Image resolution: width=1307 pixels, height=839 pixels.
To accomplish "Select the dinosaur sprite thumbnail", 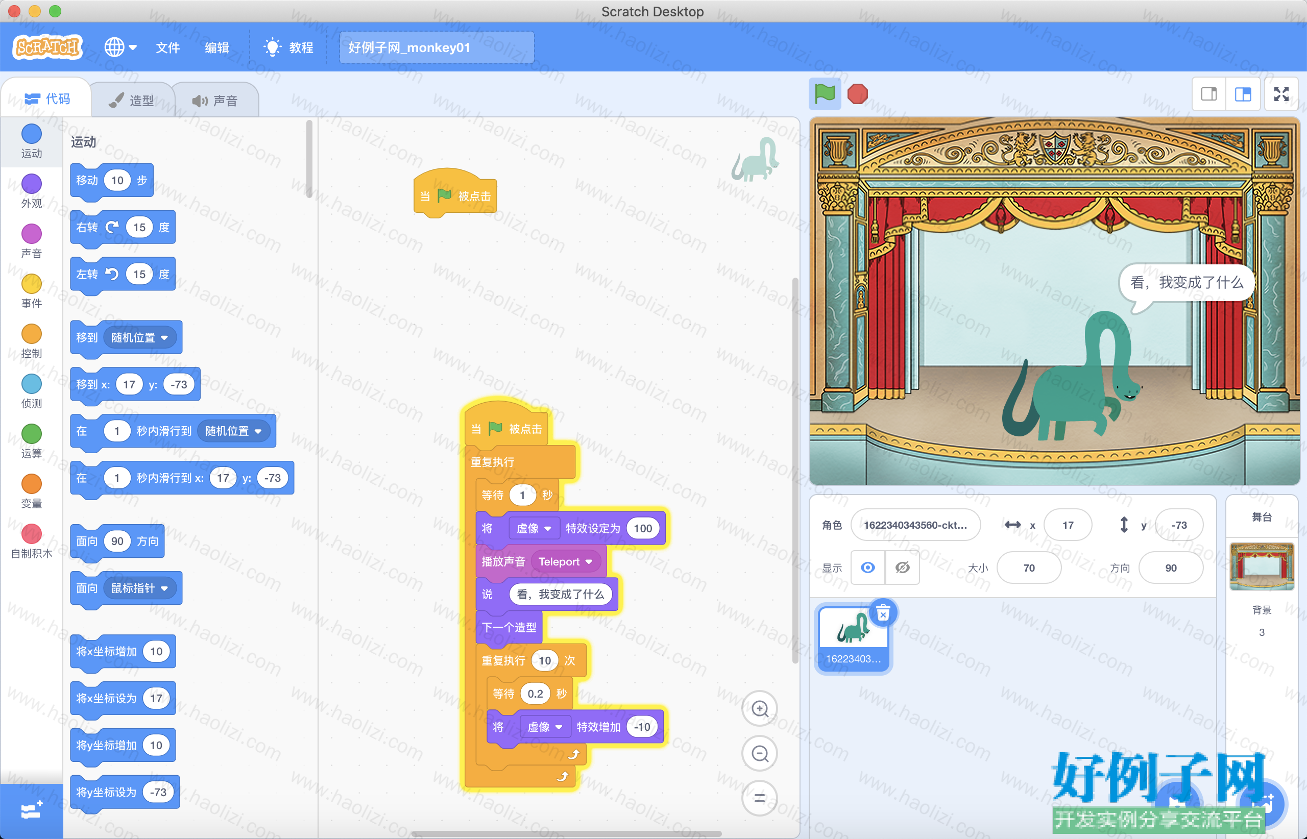I will (x=854, y=639).
